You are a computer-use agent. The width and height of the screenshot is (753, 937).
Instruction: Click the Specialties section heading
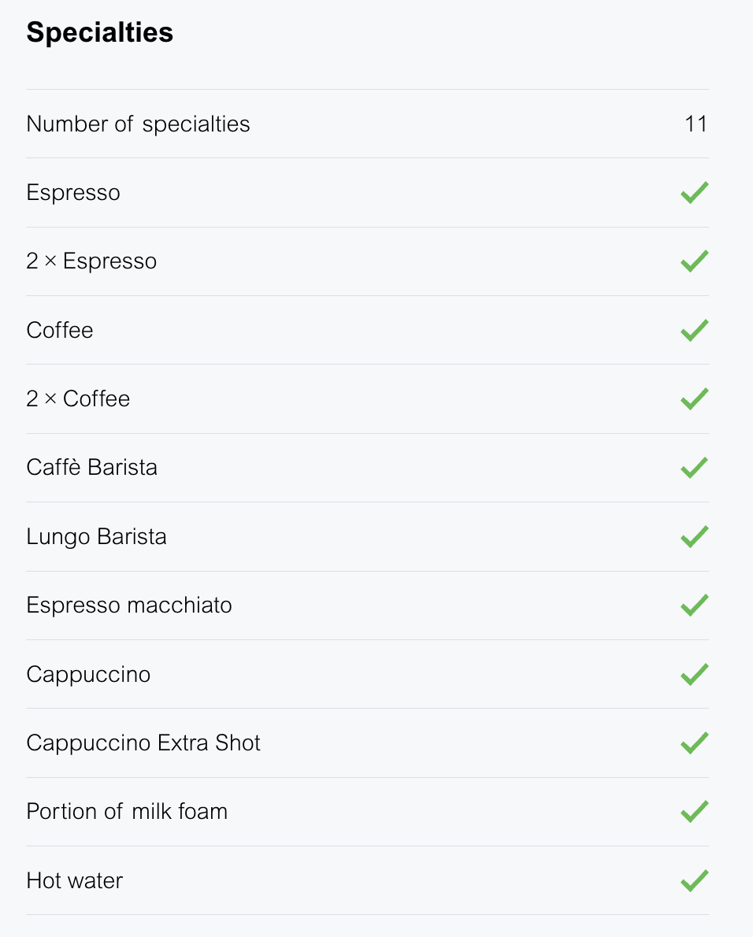100,33
